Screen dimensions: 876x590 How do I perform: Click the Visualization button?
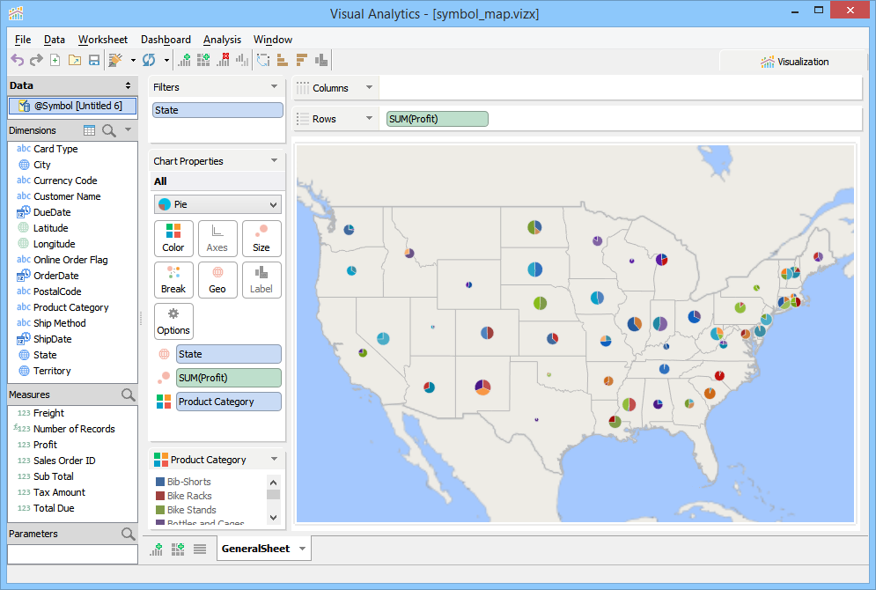(794, 62)
